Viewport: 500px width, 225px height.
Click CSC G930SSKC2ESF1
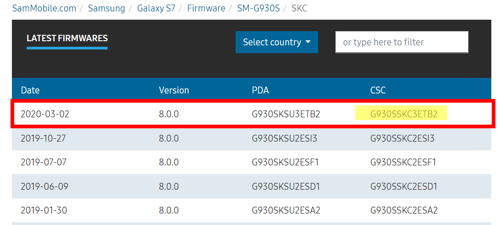click(403, 162)
